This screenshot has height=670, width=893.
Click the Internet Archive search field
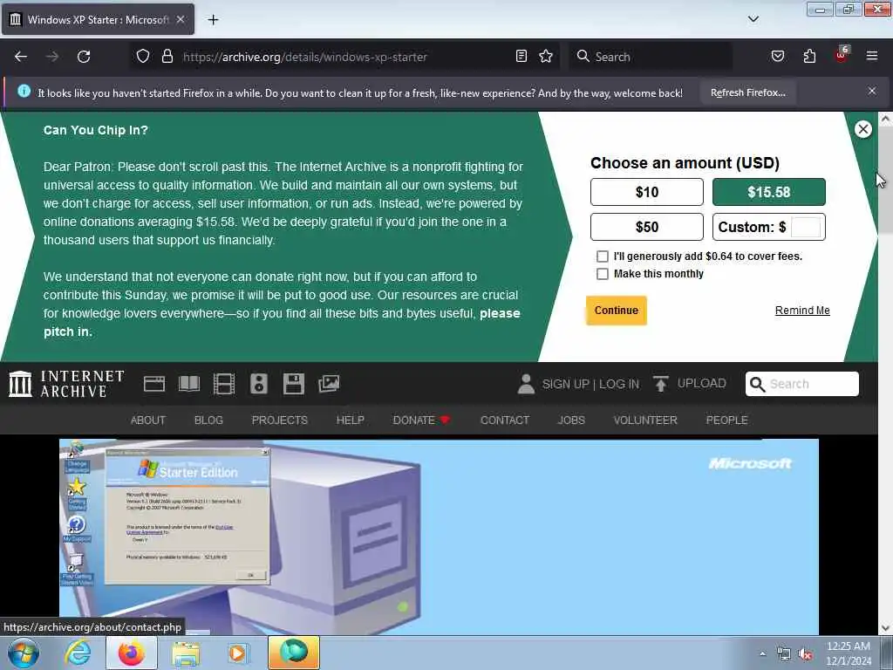(802, 384)
